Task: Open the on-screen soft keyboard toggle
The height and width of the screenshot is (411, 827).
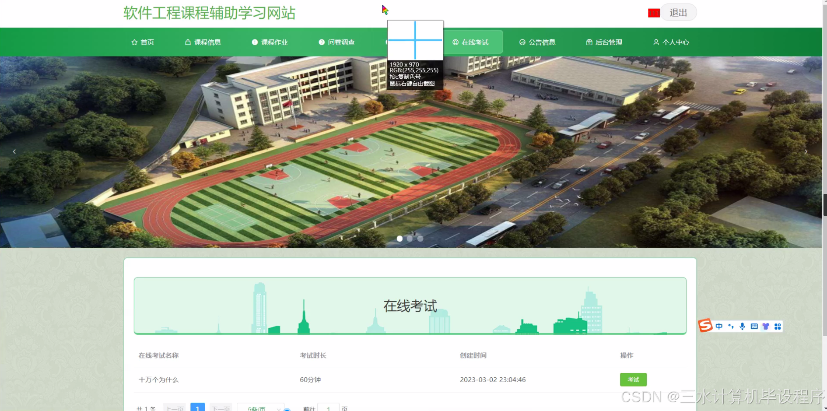Action: tap(754, 326)
